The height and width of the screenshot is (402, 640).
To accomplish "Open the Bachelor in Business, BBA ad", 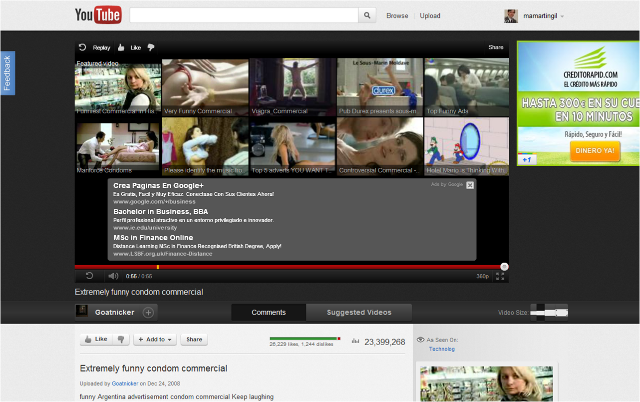I will (161, 212).
